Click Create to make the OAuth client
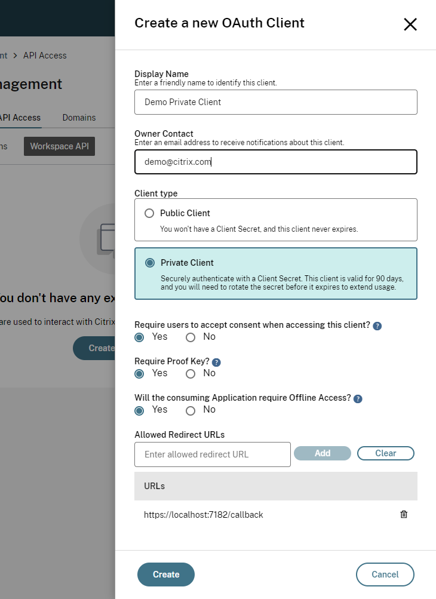436x599 pixels. 166,575
